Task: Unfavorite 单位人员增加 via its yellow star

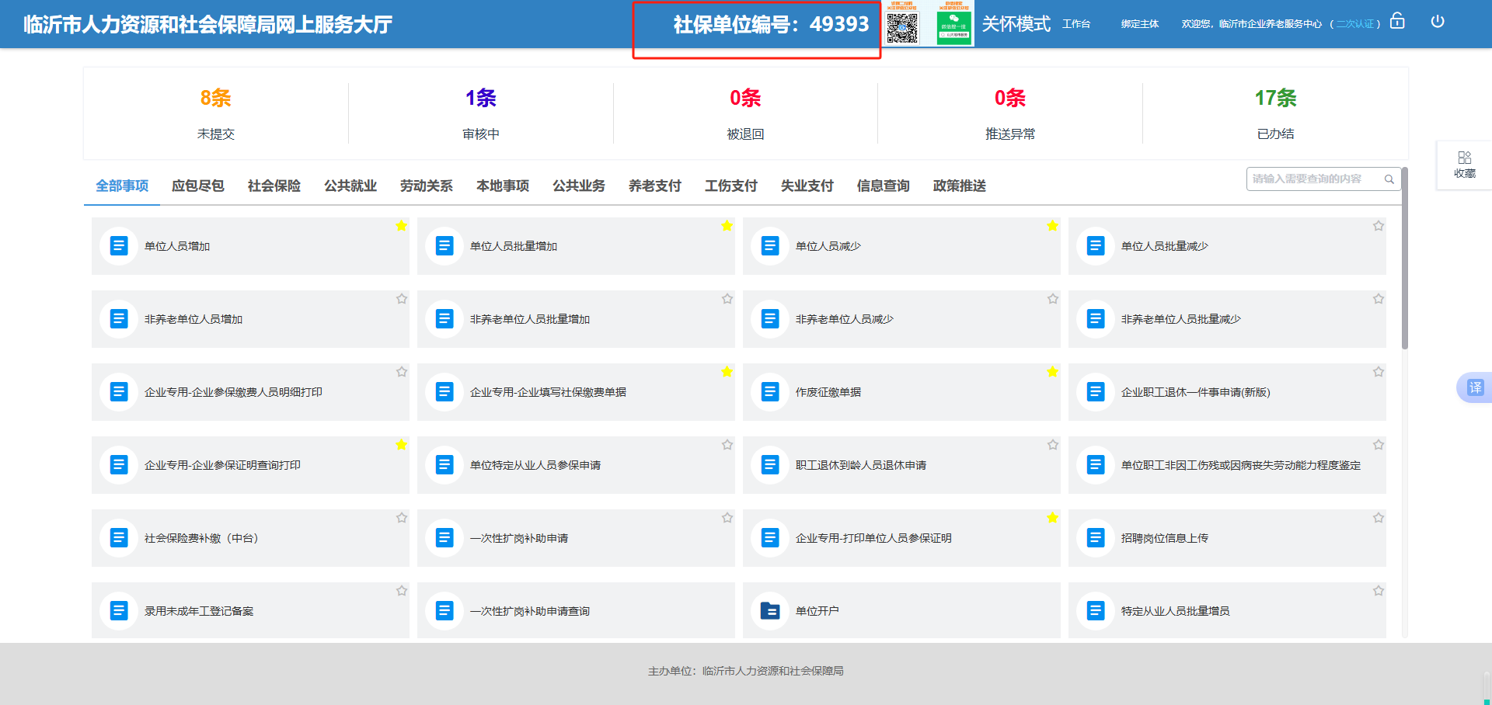Action: click(x=401, y=226)
